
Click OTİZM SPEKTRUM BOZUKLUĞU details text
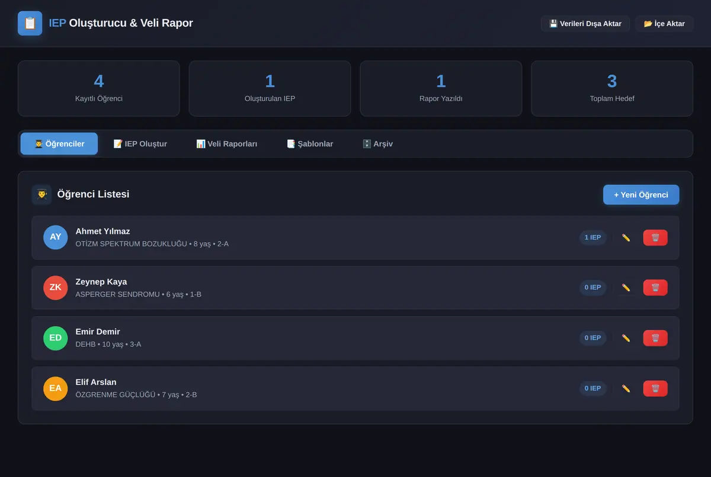click(x=152, y=244)
